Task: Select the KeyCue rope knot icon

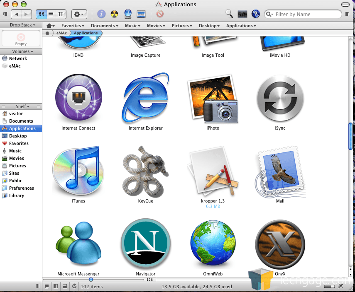Action: [145, 171]
